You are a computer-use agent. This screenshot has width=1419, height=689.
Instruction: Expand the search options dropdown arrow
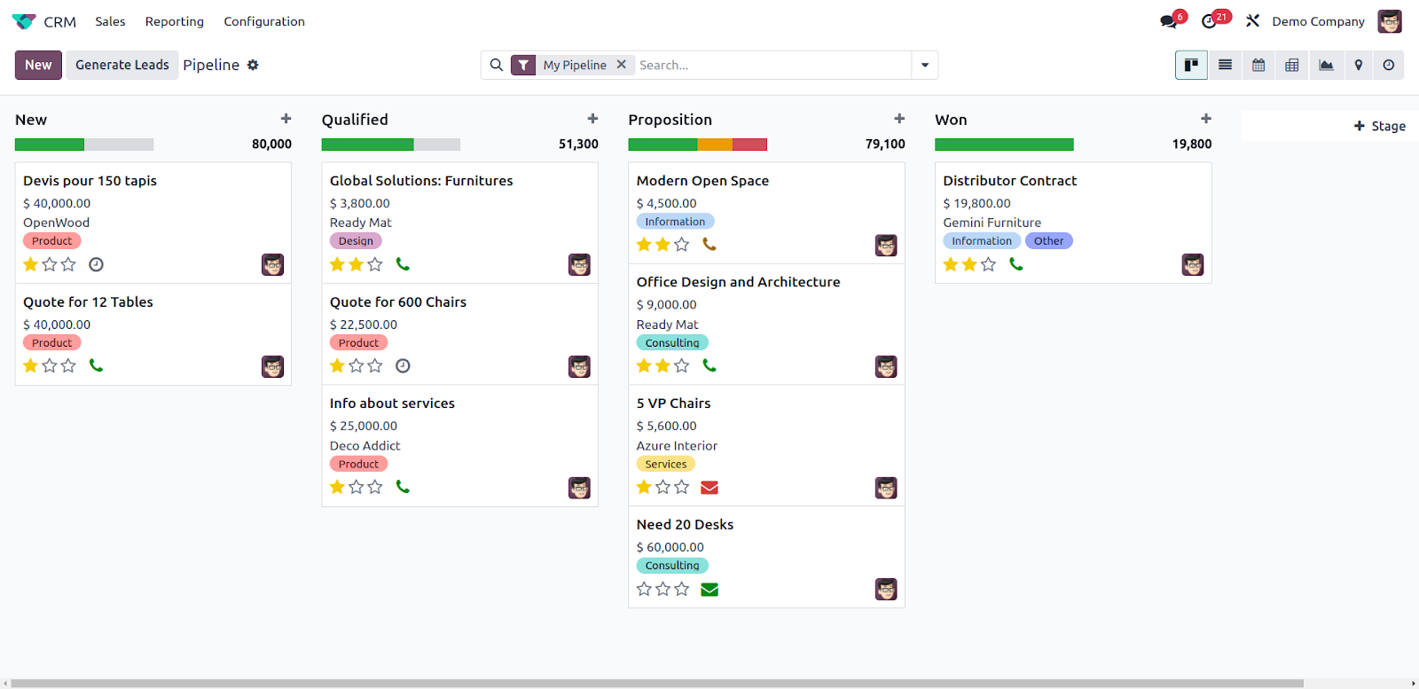coord(925,65)
